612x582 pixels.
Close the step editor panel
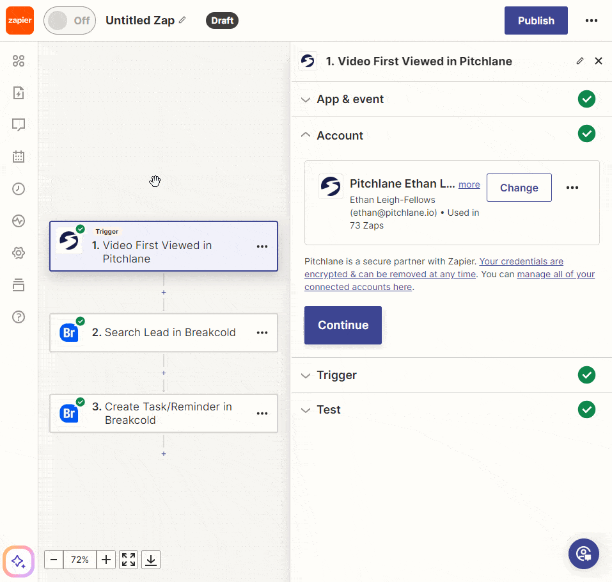[x=599, y=61]
